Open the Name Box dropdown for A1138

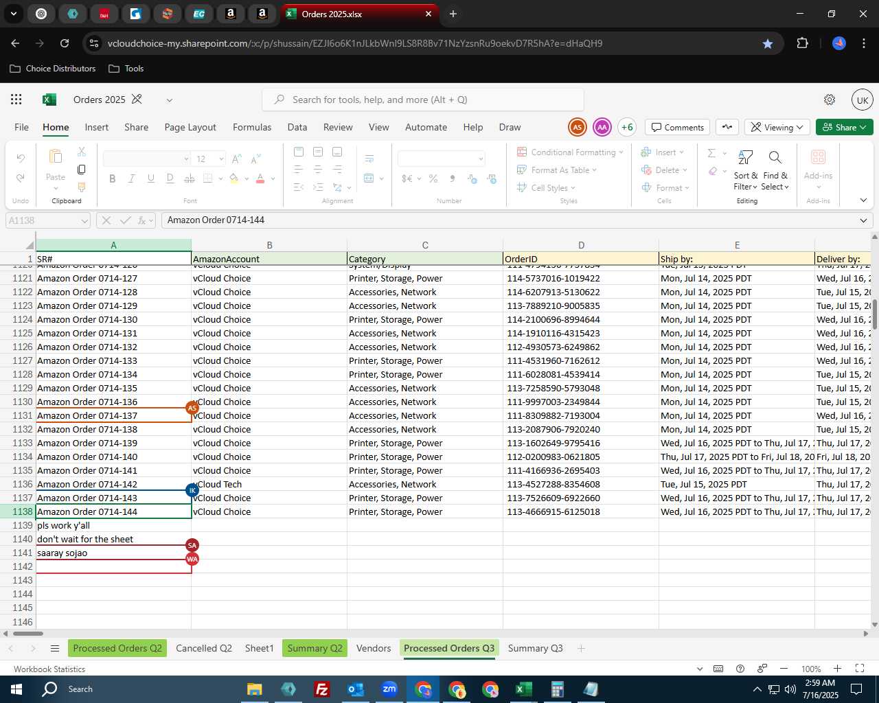tap(84, 220)
